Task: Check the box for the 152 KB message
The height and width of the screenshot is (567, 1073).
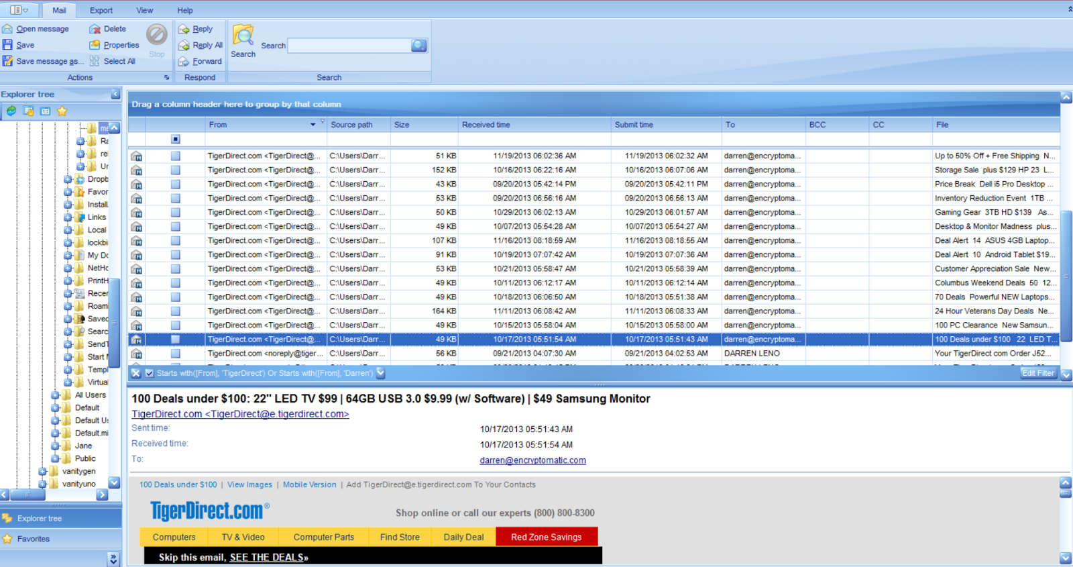Action: coord(176,170)
